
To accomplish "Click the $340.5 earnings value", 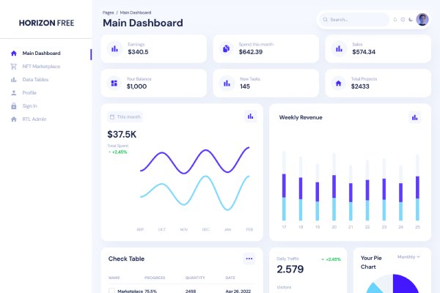I will tap(138, 52).
